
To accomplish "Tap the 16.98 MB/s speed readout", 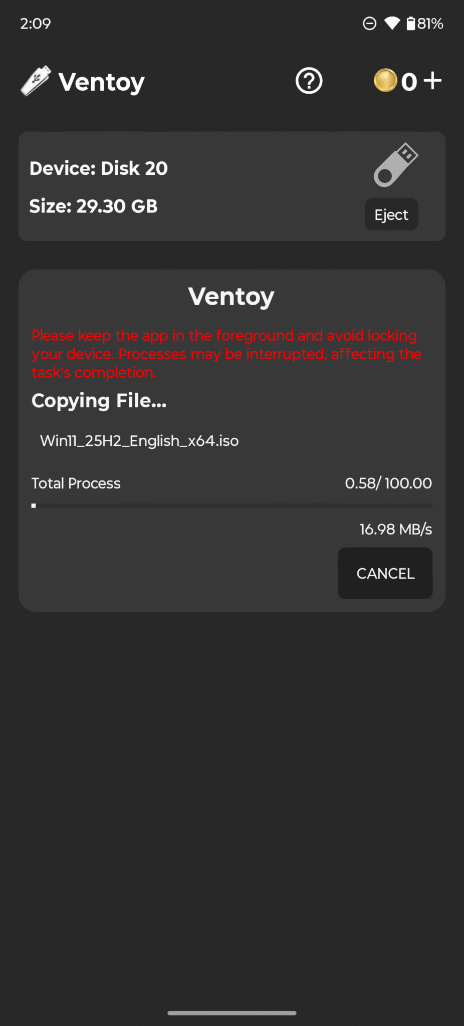I will point(395,529).
